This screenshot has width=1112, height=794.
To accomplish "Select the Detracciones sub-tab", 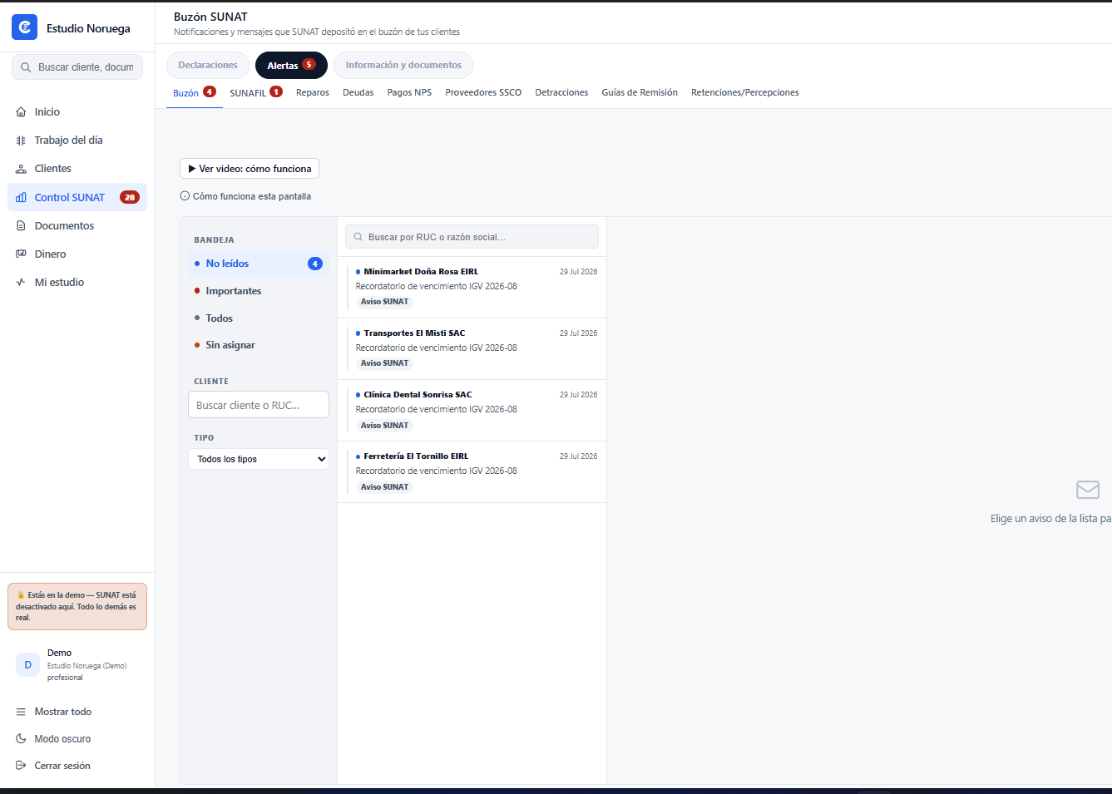I will coord(561,92).
